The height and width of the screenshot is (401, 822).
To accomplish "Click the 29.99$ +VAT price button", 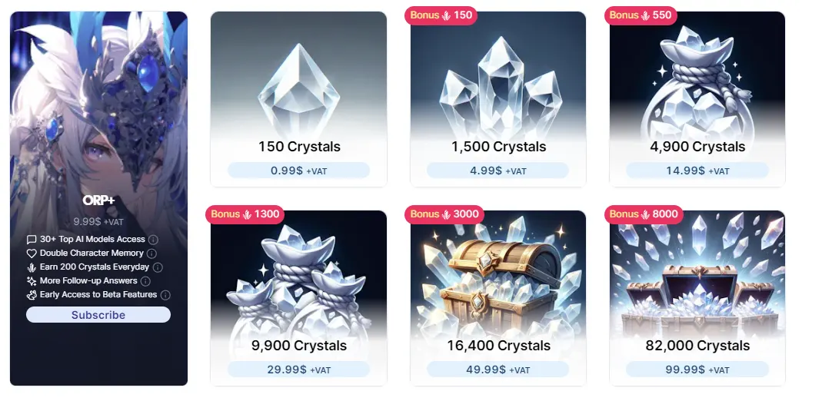I will [299, 370].
